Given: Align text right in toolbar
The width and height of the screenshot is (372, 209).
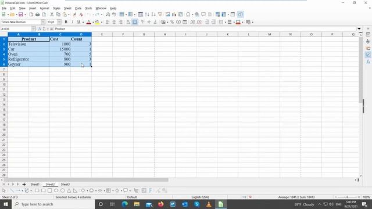Looking at the screenshot, I should tap(120, 22).
